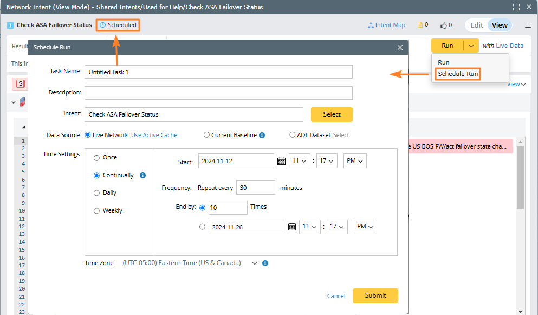Select the Daily time setting

click(97, 193)
